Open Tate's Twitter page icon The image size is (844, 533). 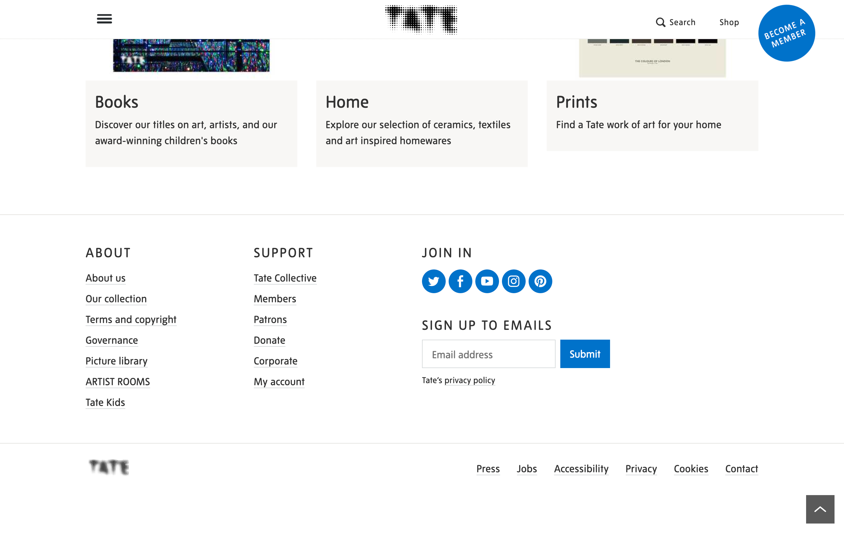tap(434, 281)
